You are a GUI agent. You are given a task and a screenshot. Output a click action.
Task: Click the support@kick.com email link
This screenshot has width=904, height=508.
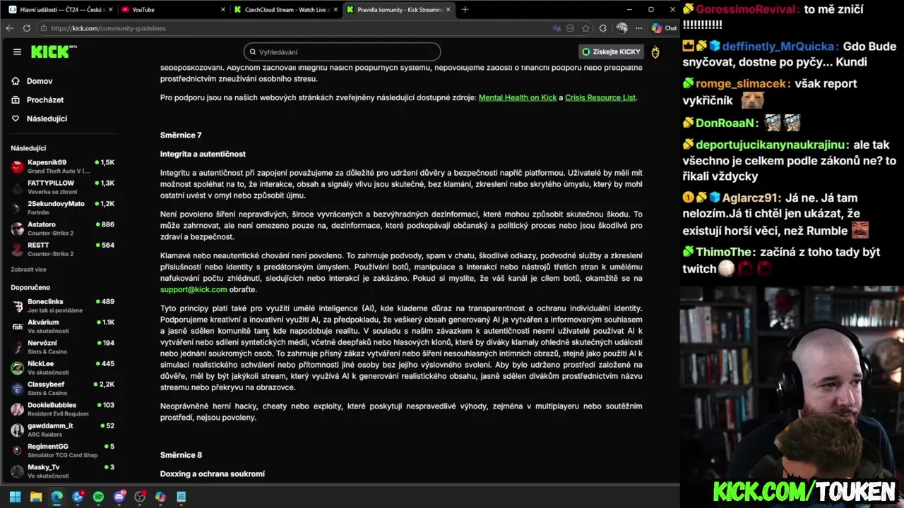click(194, 289)
